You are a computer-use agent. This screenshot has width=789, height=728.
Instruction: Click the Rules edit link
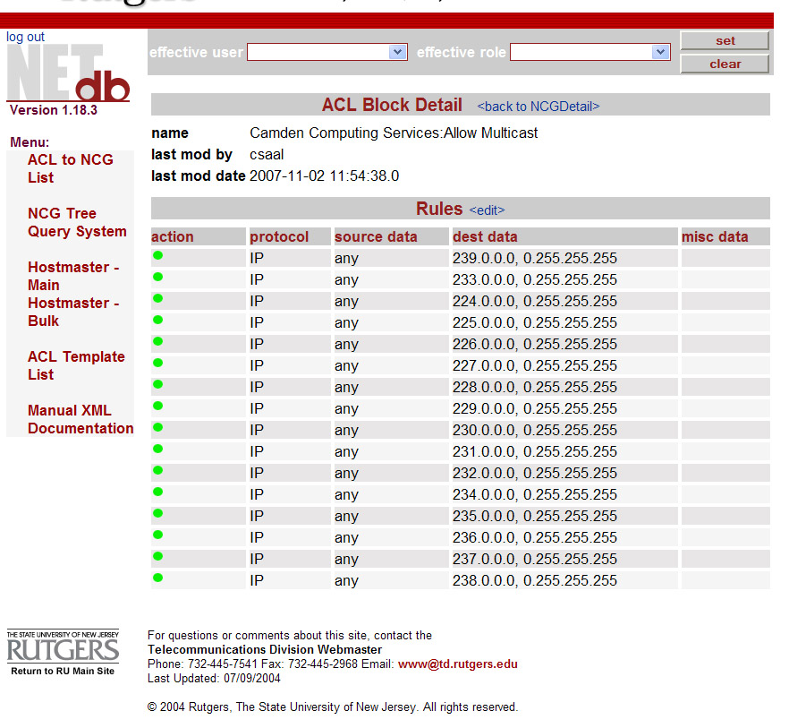[487, 210]
